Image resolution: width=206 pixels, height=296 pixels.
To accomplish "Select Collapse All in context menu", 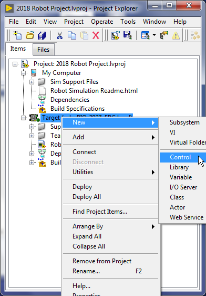I will [x=110, y=246].
